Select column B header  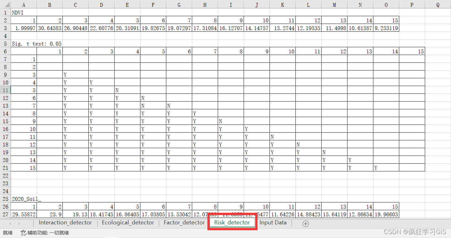click(x=50, y=5)
